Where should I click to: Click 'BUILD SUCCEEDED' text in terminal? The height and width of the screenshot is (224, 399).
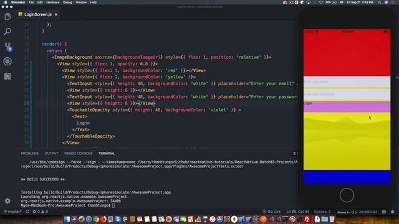click(42, 179)
